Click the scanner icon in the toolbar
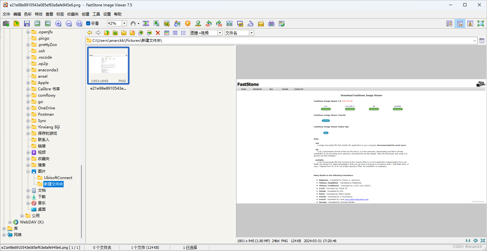The height and width of the screenshot is (251, 487). pos(250,23)
